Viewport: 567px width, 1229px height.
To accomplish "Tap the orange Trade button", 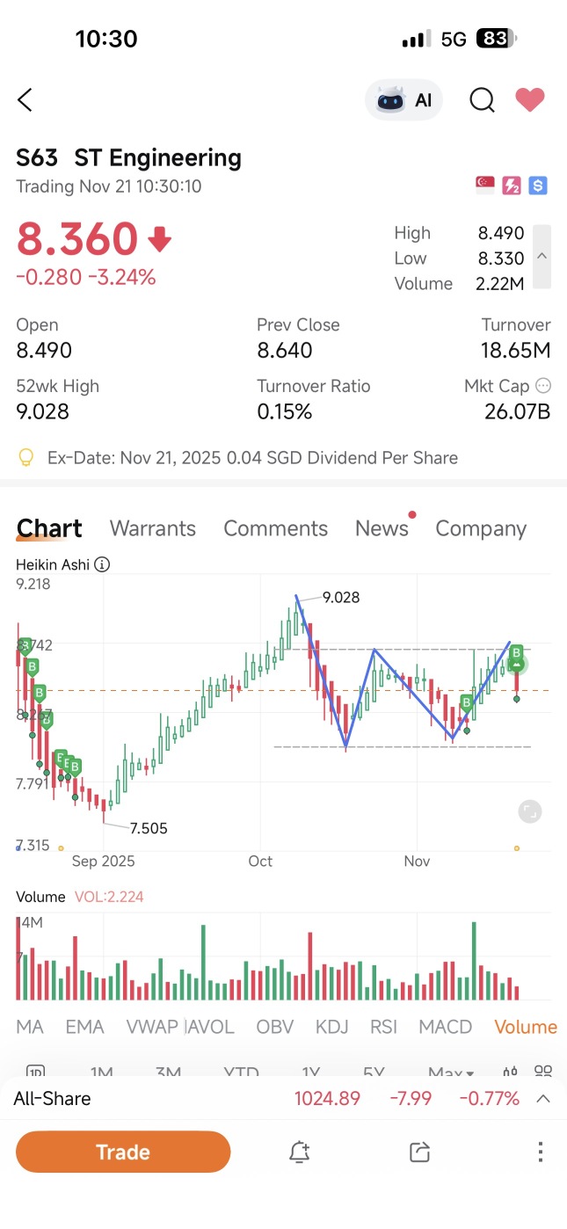I will [123, 1152].
